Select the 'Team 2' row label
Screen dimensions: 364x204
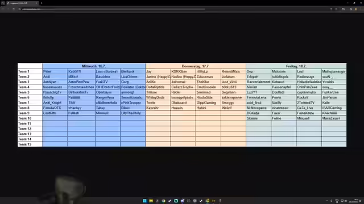pos(30,76)
